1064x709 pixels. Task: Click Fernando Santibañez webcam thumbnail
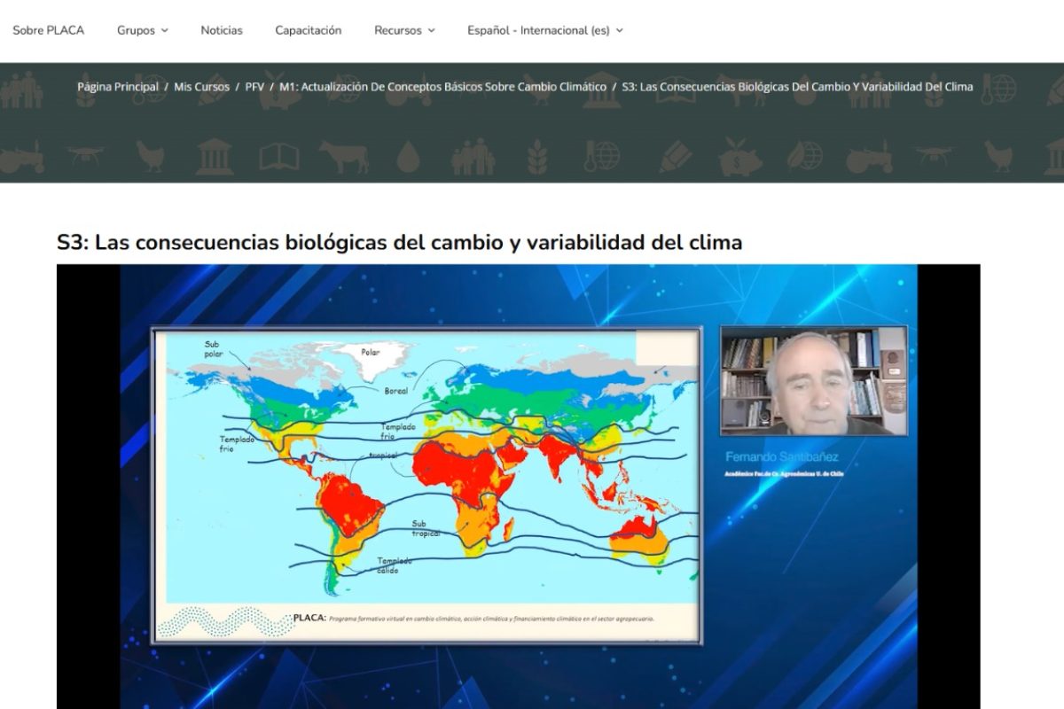pos(813,381)
